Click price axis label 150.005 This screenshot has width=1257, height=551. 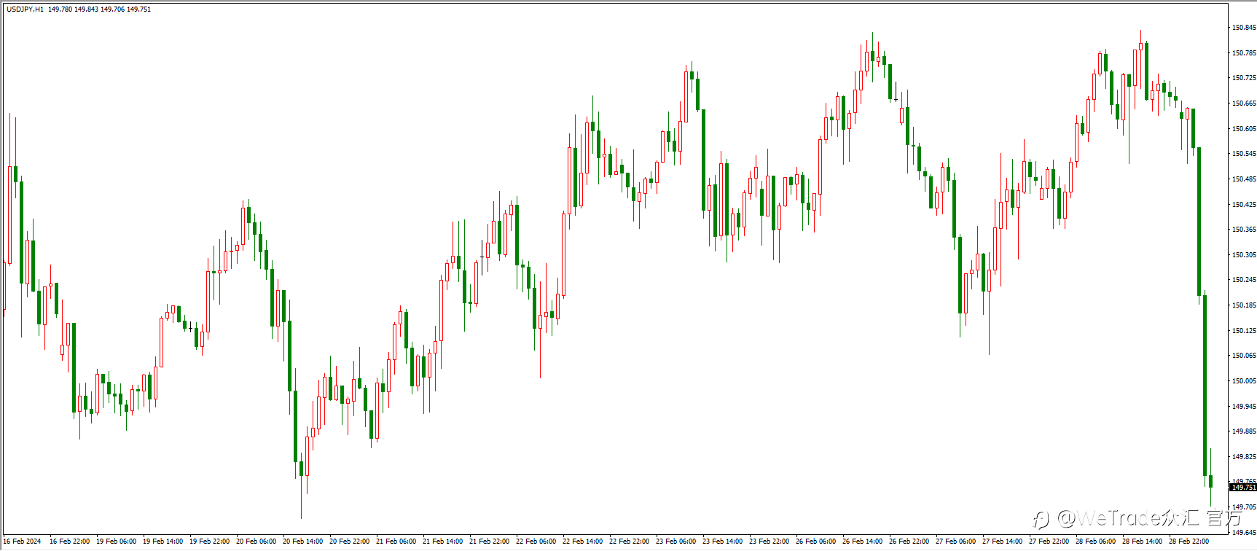1244,381
